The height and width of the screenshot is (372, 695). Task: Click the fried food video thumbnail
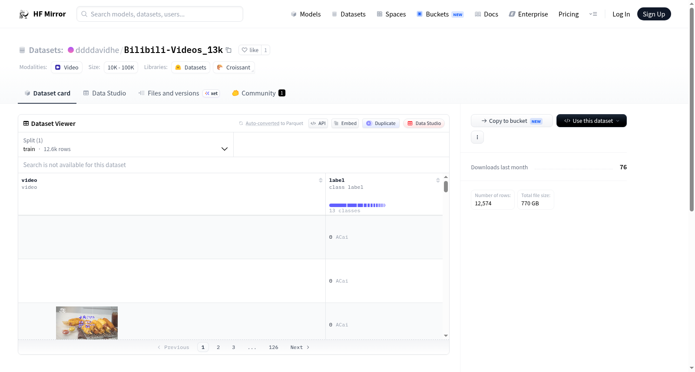click(87, 323)
